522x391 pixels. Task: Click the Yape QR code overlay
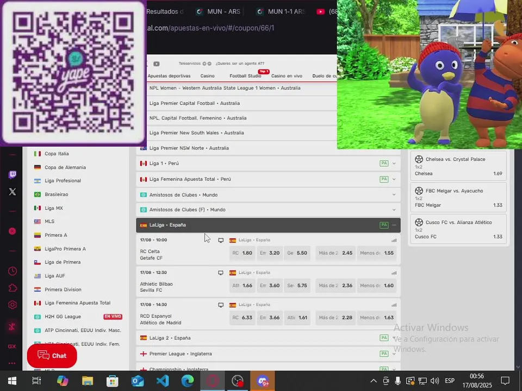click(x=73, y=72)
